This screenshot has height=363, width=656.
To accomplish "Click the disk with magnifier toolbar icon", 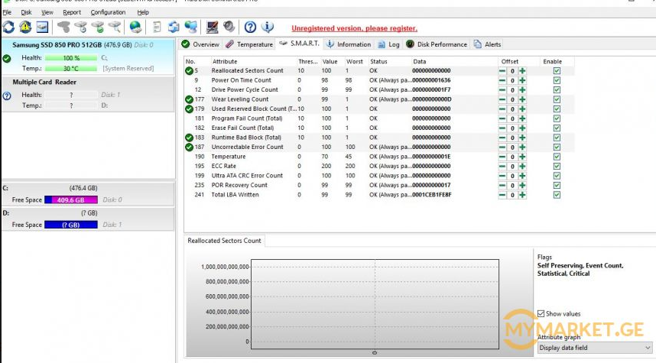I will [x=115, y=28].
